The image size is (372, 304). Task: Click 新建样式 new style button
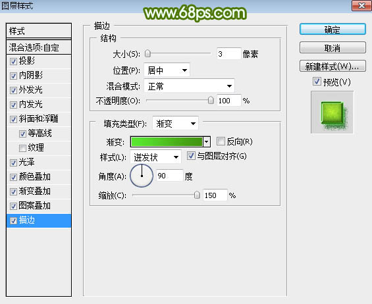tap(332, 66)
